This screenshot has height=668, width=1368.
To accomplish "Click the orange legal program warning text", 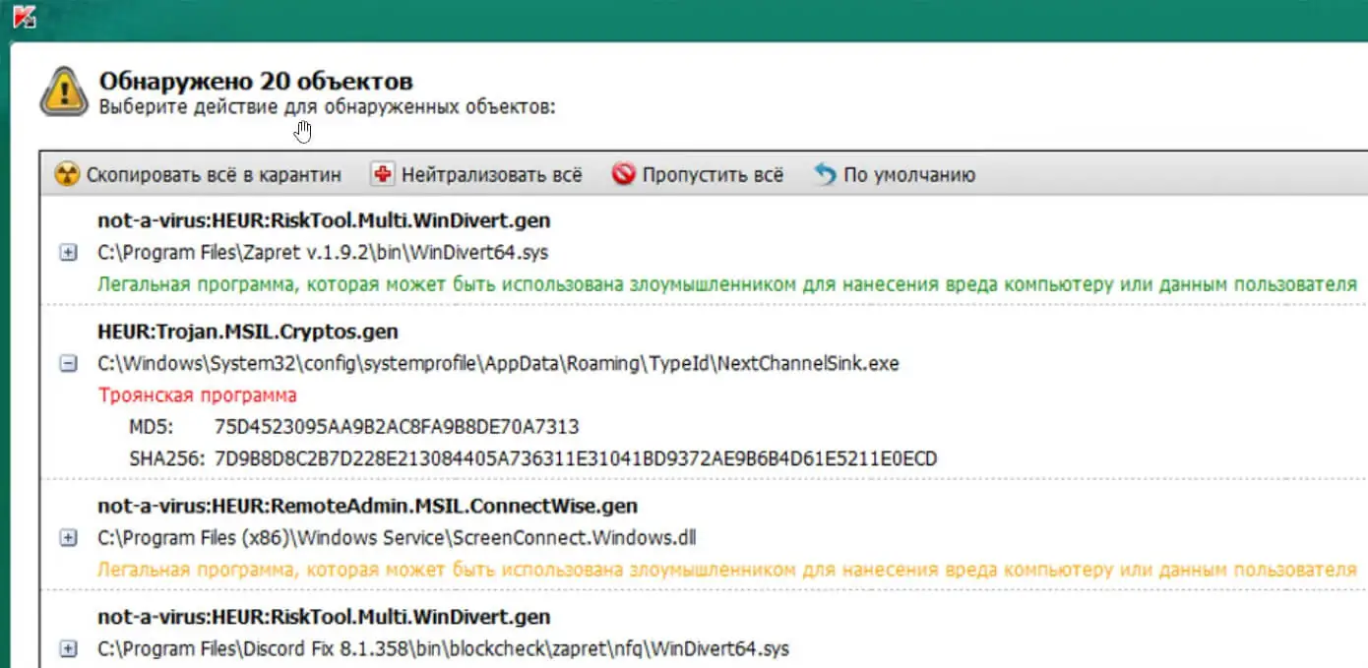I will 727,570.
